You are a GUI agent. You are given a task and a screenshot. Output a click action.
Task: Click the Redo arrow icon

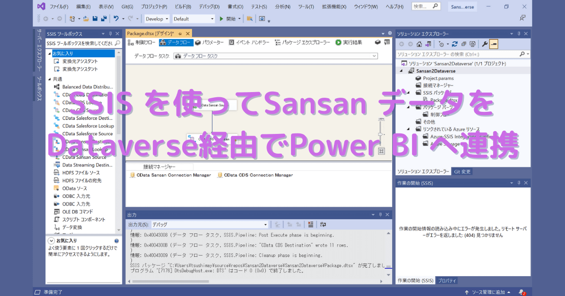click(x=130, y=19)
